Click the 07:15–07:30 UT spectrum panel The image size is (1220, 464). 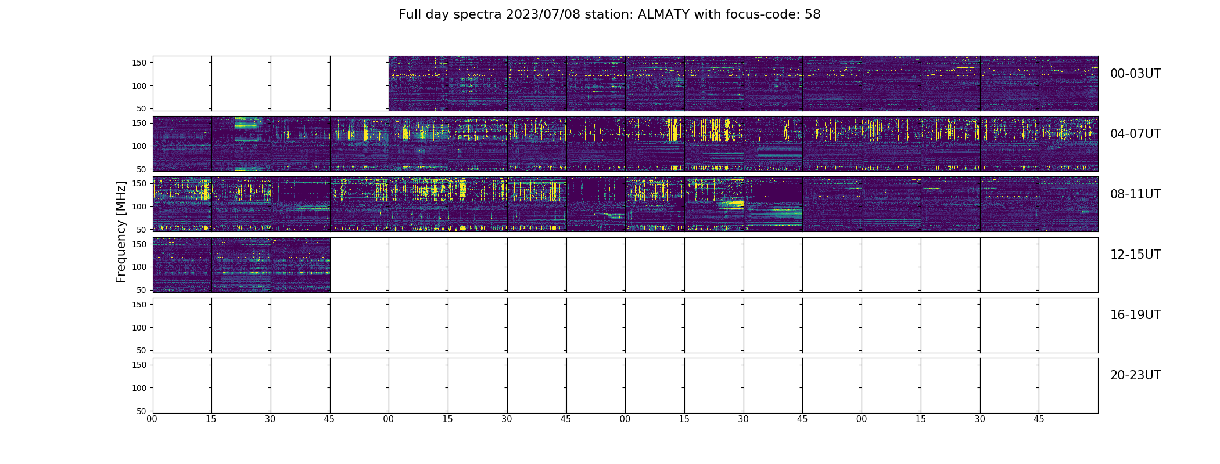pos(950,144)
